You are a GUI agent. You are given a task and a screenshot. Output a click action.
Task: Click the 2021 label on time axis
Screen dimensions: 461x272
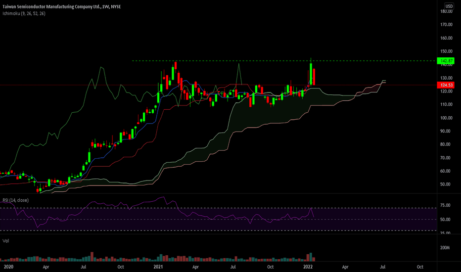(x=158, y=267)
